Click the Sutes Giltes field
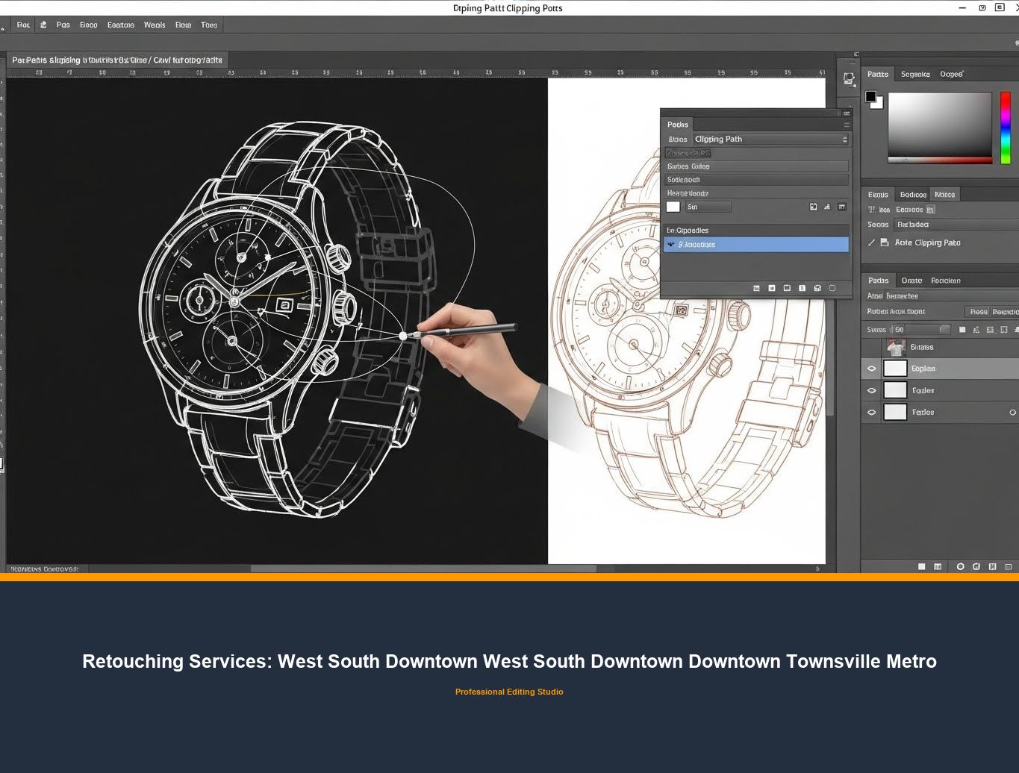This screenshot has height=773, width=1019. (757, 166)
